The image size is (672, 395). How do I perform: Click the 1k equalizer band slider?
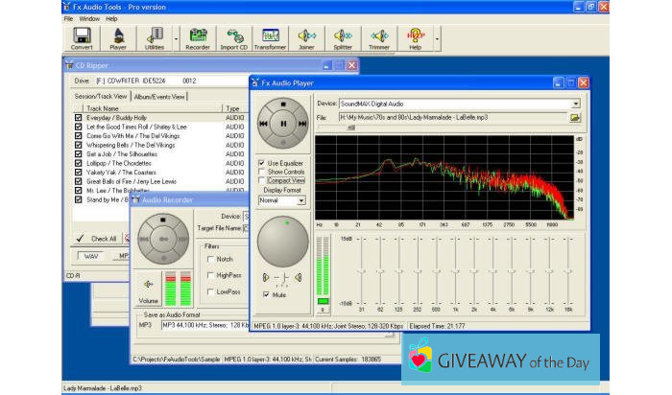tap(456, 271)
